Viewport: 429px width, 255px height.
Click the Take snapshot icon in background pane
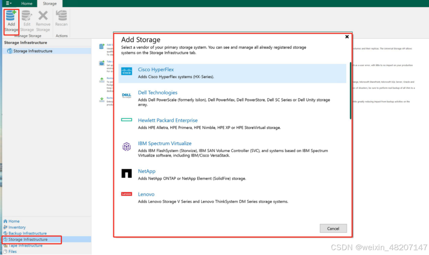point(102,63)
